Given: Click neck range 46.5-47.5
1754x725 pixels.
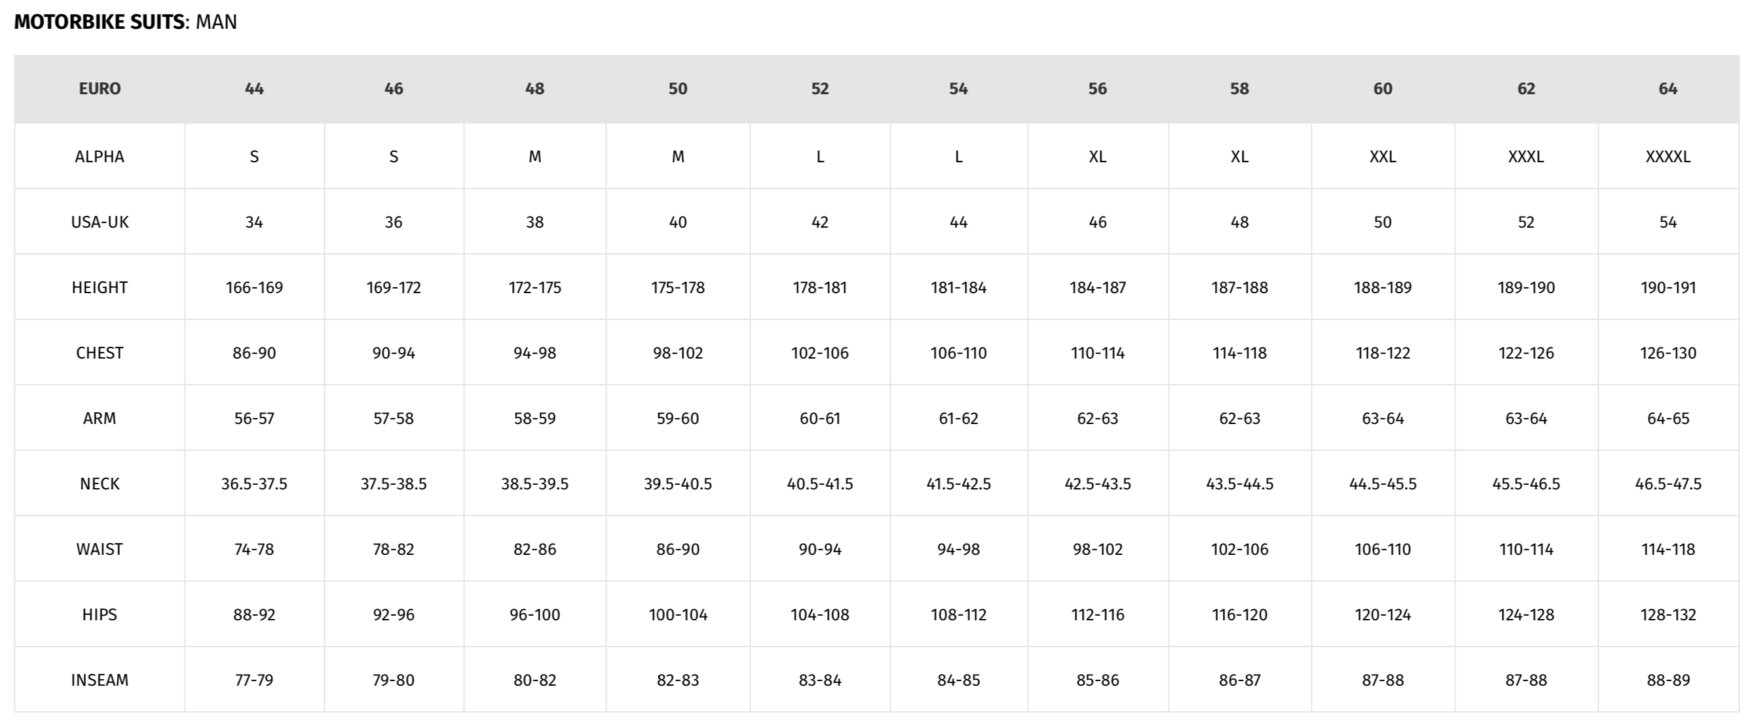Looking at the screenshot, I should 1668,484.
